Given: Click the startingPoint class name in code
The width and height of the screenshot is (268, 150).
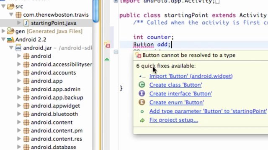Looking at the screenshot, I should click(x=186, y=15).
